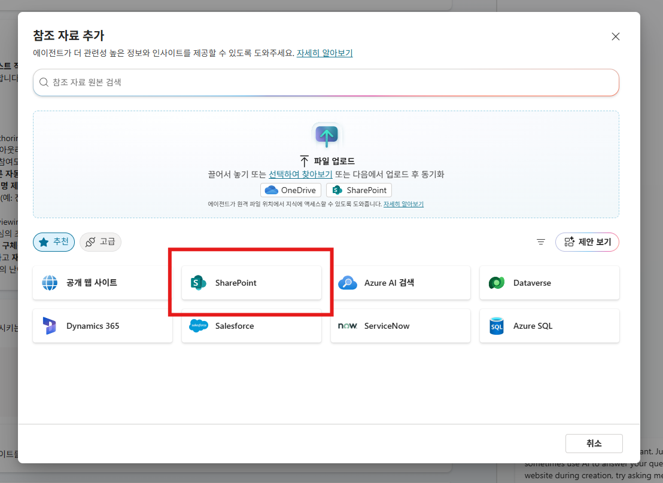663x483 pixels.
Task: Switch to the 추천 tab
Action: 54,242
